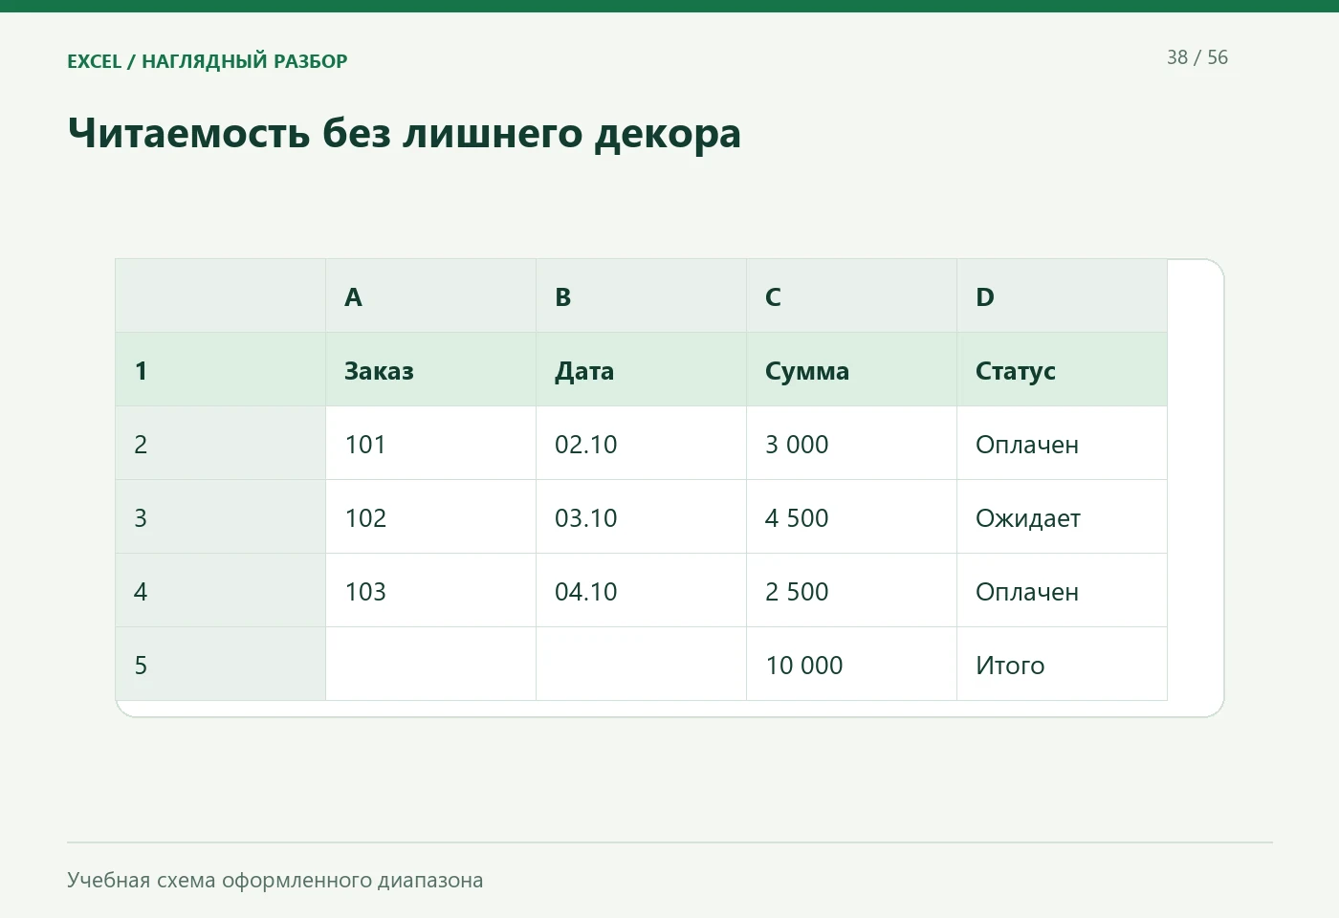Select row header 1
Screen dimensions: 1339x918
click(220, 370)
